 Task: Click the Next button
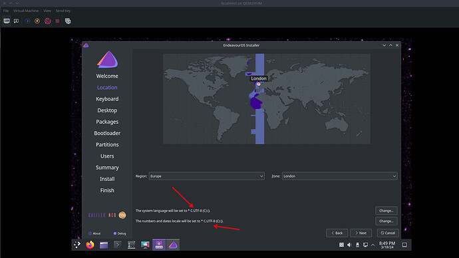361,233
